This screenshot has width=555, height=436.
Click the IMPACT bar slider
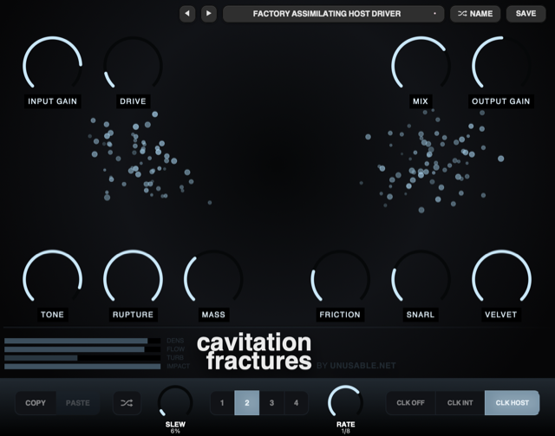(x=82, y=367)
